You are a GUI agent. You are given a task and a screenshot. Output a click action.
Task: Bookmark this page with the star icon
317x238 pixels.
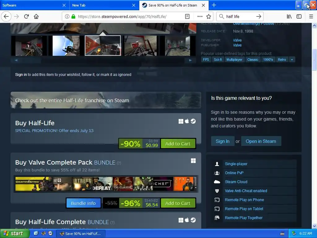point(209,16)
